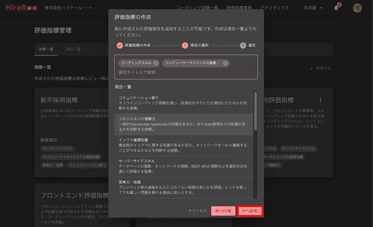373x227 pixels.
Task: Click the コンピューターサイエンスの基礎知識 tag in 新卒採用指標 card
Action: pos(71,157)
